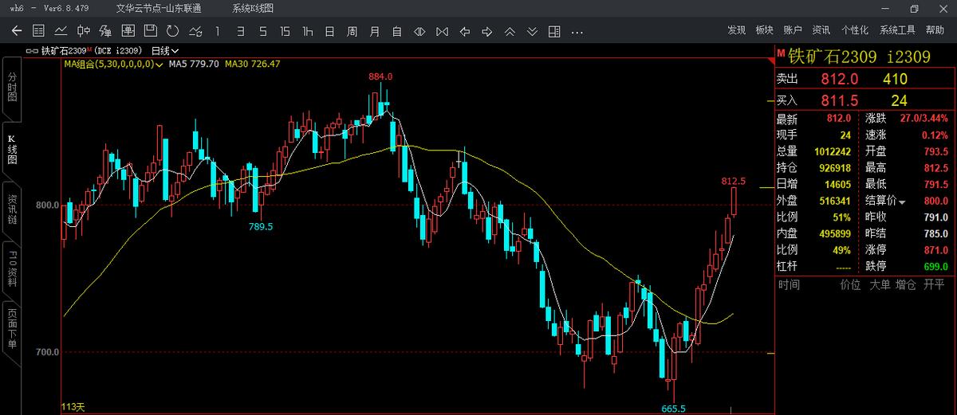The image size is (957, 415).
Task: Switch to the 分时图 side tab
Action: coord(12,87)
